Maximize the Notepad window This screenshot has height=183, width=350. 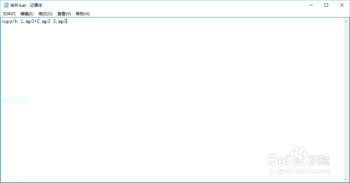point(326,5)
